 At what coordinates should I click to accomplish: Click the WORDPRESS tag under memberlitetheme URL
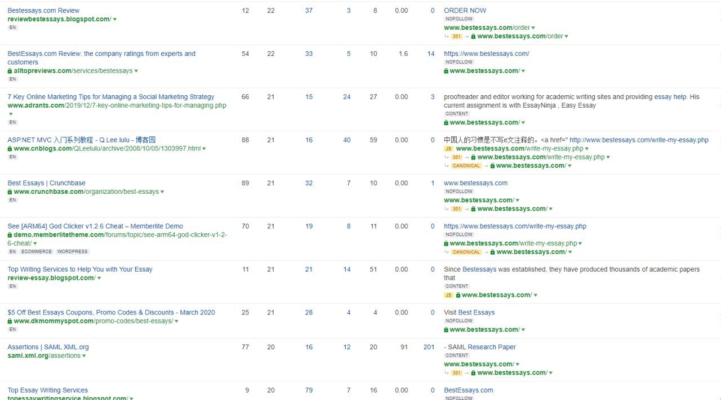72,252
